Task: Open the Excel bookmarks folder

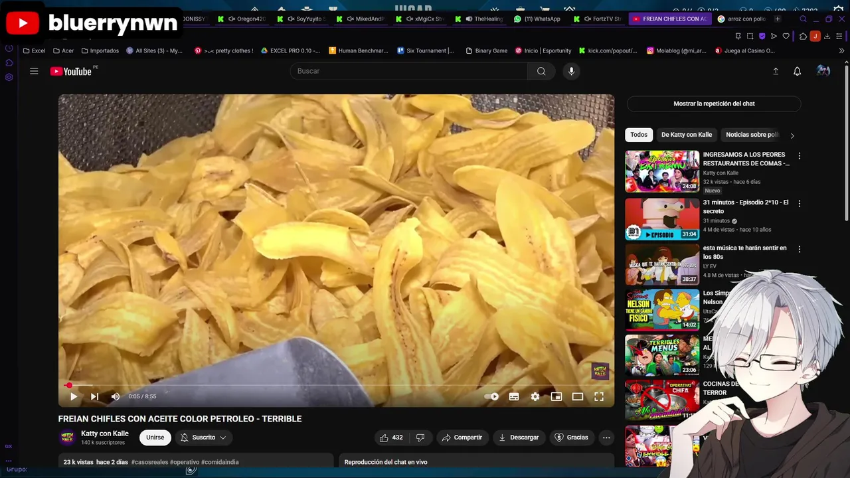Action: (34, 50)
